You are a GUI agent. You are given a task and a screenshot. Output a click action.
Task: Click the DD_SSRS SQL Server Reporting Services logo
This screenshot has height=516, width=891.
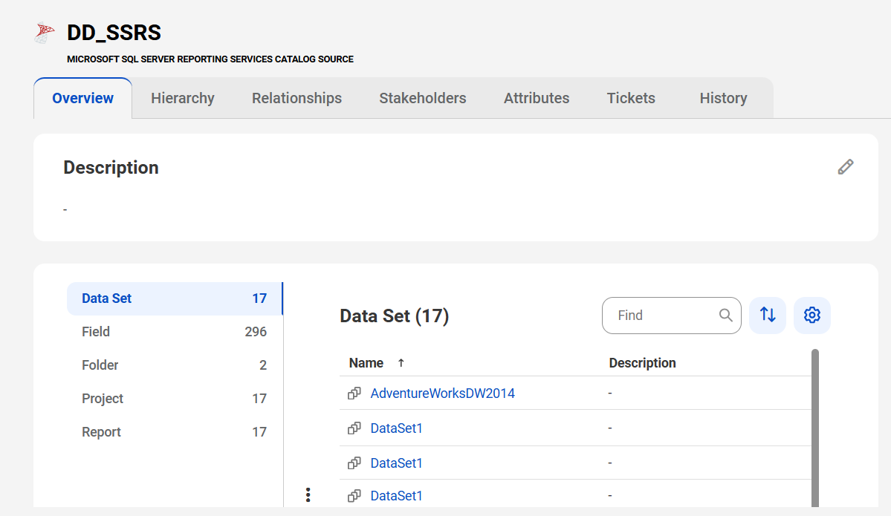(45, 33)
